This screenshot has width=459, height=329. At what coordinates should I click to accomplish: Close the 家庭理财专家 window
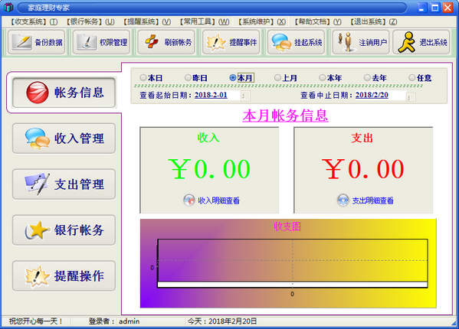click(x=448, y=8)
